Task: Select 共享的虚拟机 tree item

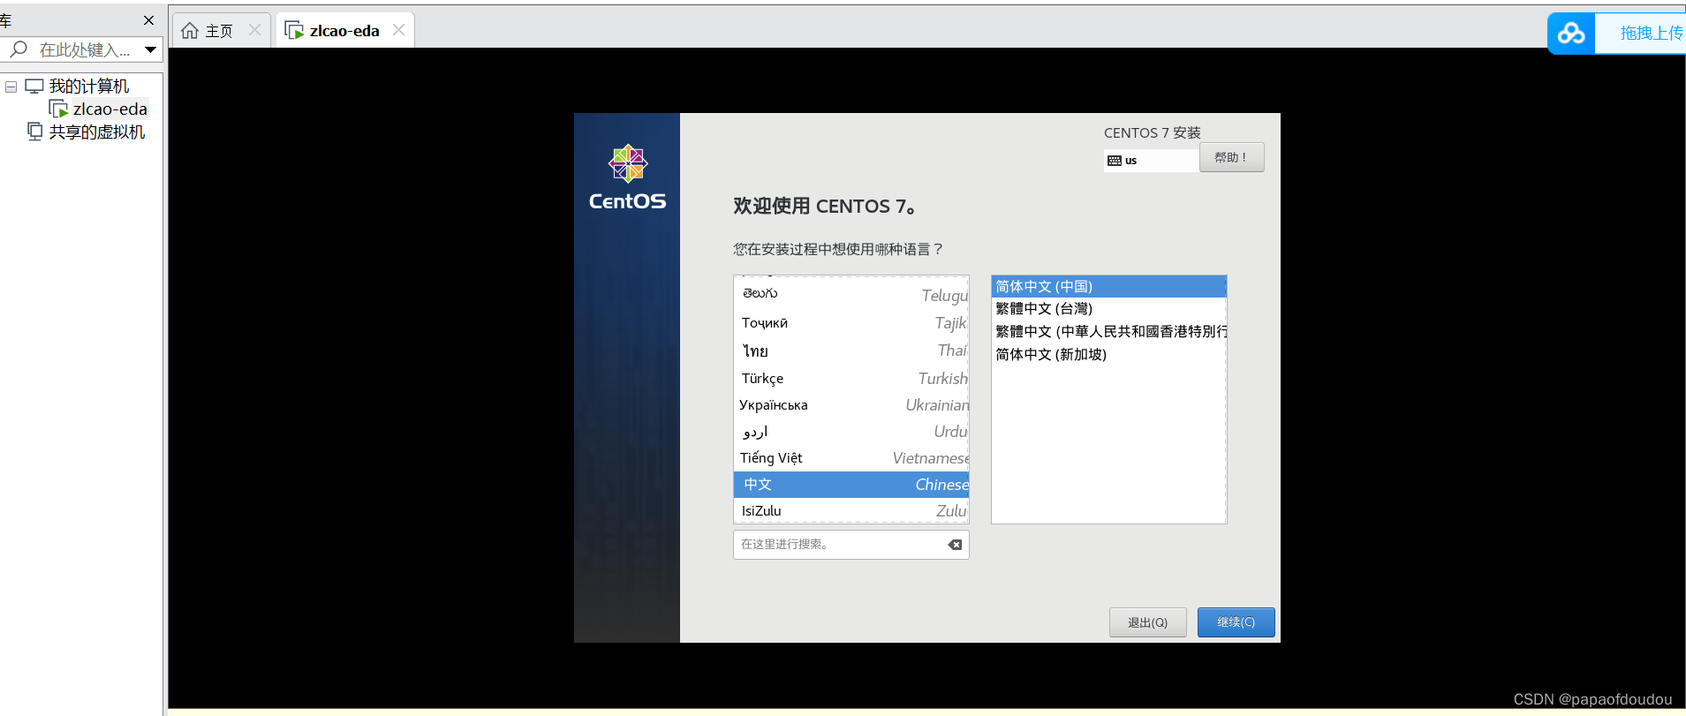Action: (96, 132)
